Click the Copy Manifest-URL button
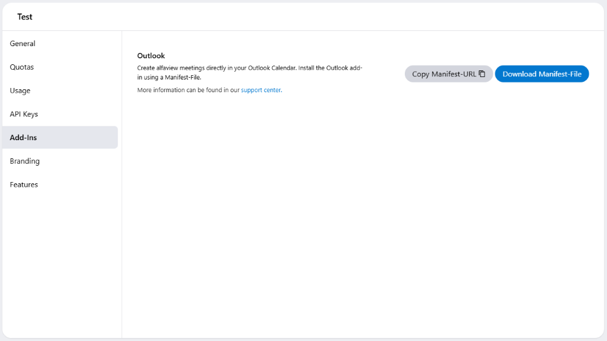Image resolution: width=607 pixels, height=341 pixels. [449, 74]
